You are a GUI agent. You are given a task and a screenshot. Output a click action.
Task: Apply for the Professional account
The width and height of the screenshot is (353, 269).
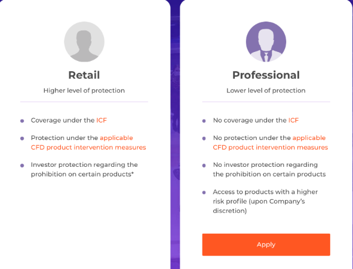tap(266, 244)
